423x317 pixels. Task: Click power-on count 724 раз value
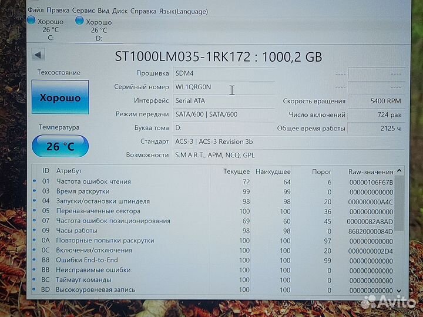[x=376, y=115]
